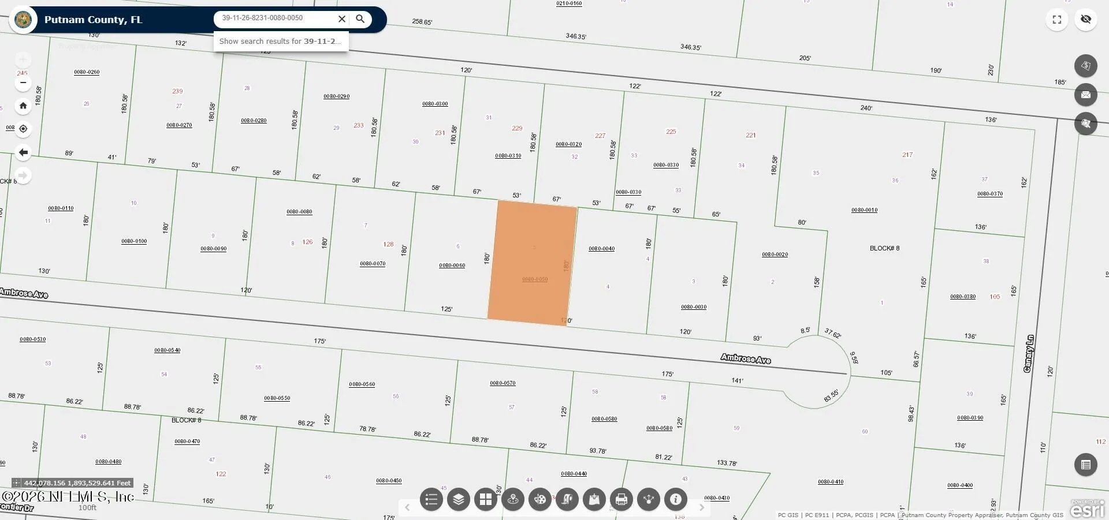Open the info about widget
Image resolution: width=1109 pixels, height=520 pixels.
[x=676, y=499]
